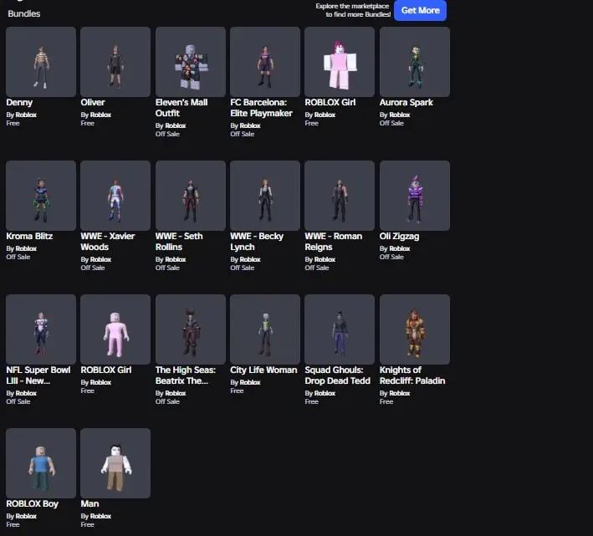The width and height of the screenshot is (593, 536).
Task: Select the ROBLOX Boy bundle thumbnail
Action: pos(41,463)
